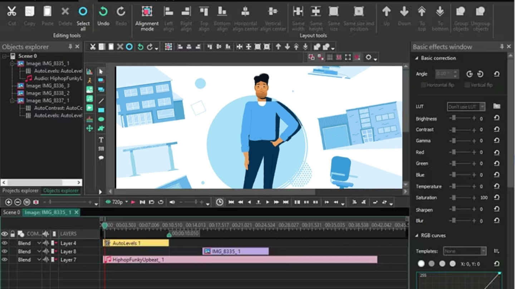The height and width of the screenshot is (289, 515).
Task: Click the speaker volume icon in timeline toolbar
Action: click(x=172, y=202)
